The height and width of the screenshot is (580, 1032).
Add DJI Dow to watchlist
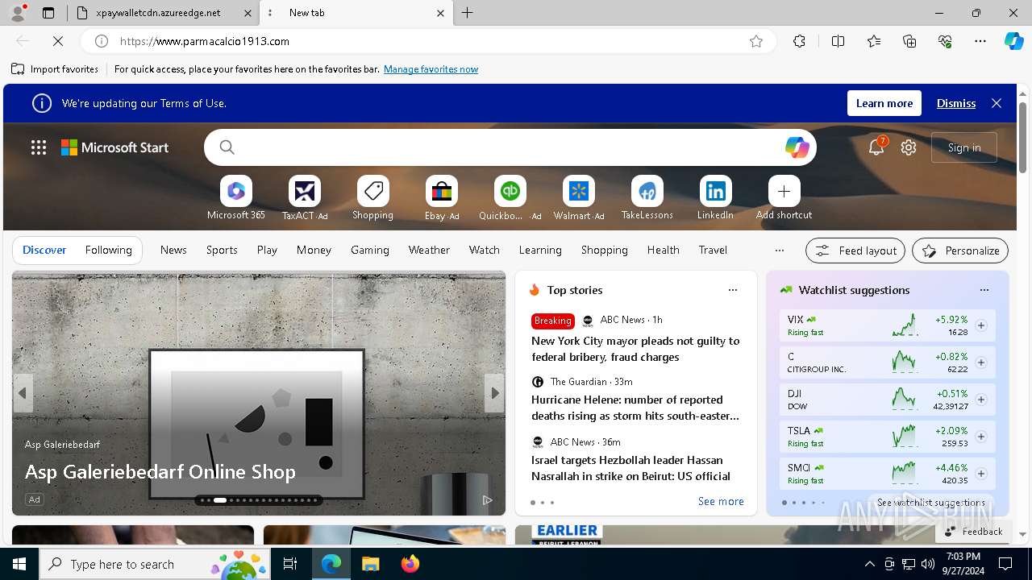tap(981, 400)
